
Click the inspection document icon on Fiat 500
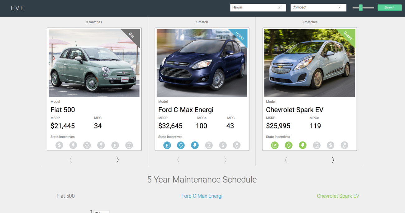129,145
